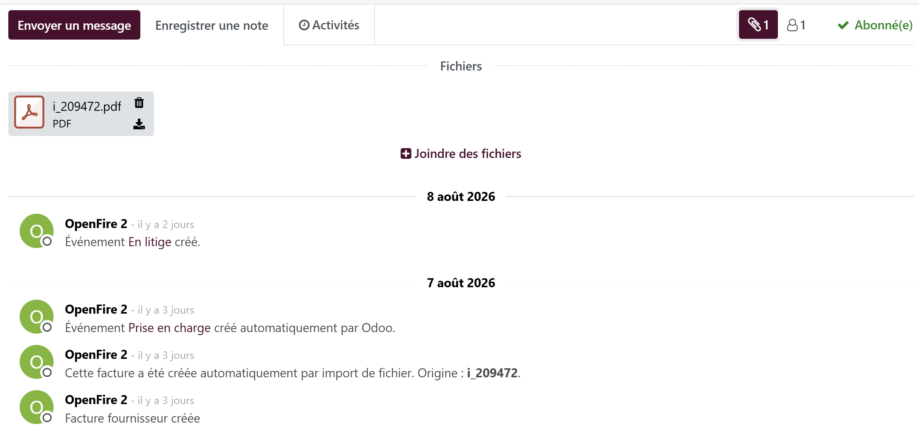Screen dimensions: 919x435
Task: Click the plus icon beside Joindre des fichiers
Action: point(406,154)
